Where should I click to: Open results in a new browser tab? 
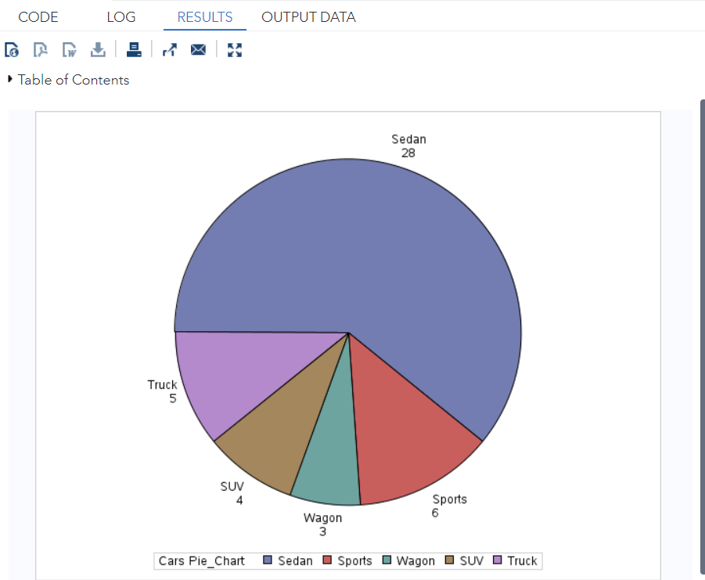pos(169,49)
